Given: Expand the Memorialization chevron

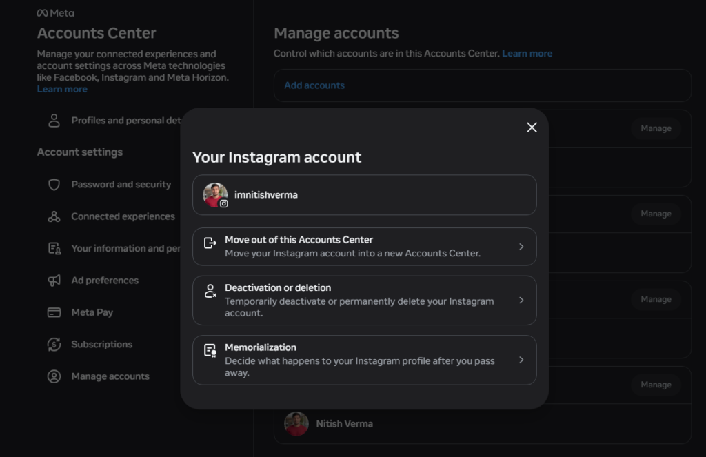Looking at the screenshot, I should point(521,360).
